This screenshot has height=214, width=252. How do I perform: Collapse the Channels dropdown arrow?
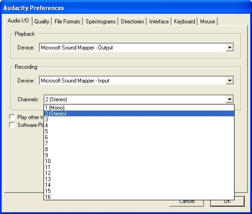(x=230, y=99)
